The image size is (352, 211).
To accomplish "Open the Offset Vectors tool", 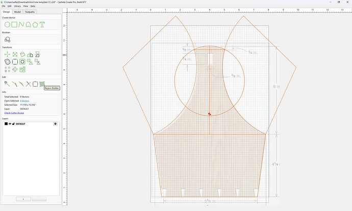I will (x=8, y=62).
